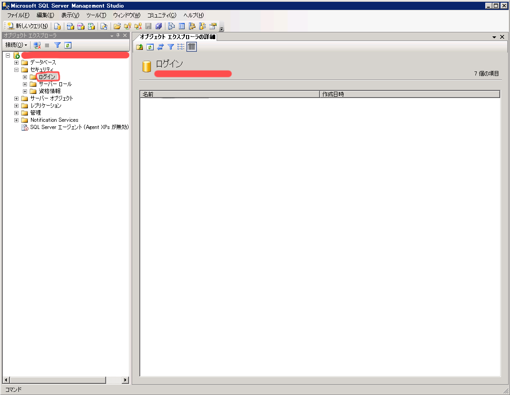Open the ファイル(F) menu
The height and width of the screenshot is (395, 510).
click(x=18, y=15)
